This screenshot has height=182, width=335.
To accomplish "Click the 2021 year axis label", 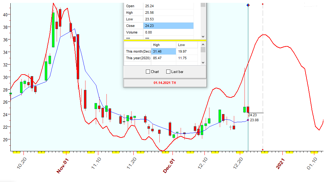I will [280, 164].
